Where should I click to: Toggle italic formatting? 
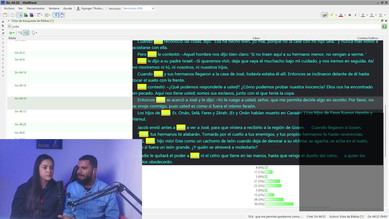tap(355, 15)
